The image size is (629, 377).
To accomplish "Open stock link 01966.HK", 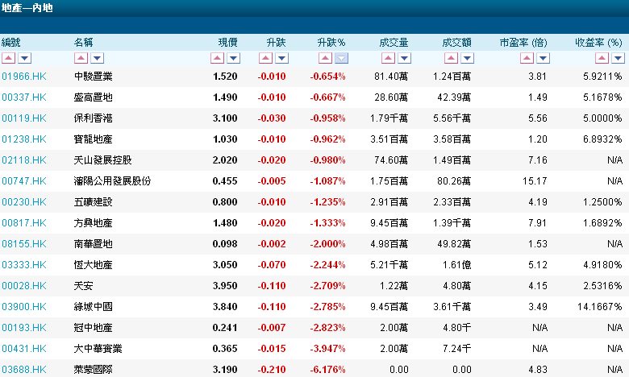I will tap(24, 76).
